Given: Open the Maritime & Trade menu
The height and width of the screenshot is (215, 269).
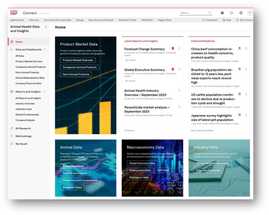Looking at the screenshot, I should click(128, 20).
